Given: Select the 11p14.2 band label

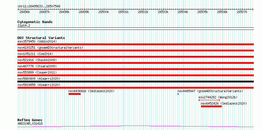Looking at the screenshot, I should point(24,26).
